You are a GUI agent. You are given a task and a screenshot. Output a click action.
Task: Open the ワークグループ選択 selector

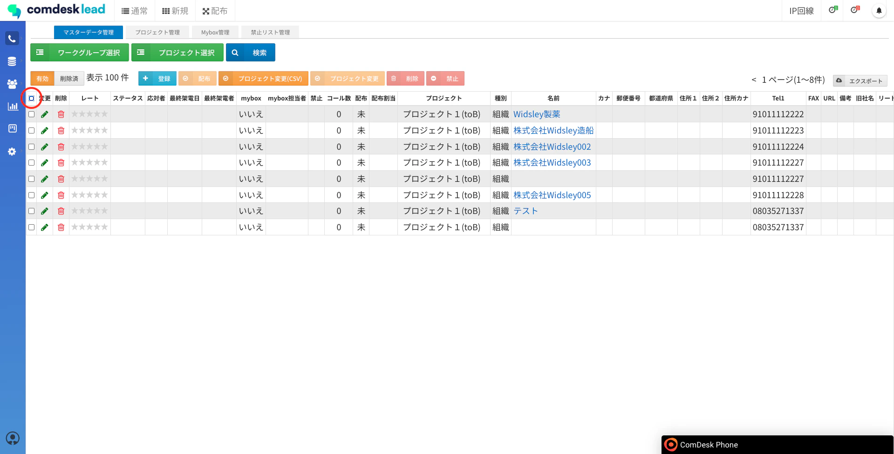pos(80,53)
